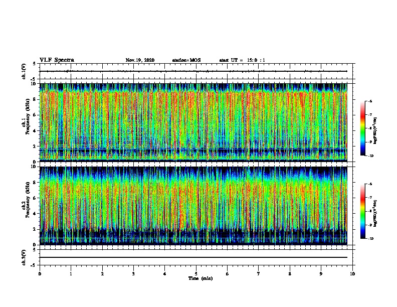Click the ch.1 color scale log(PSD) unit label
This screenshot has height=307, width=397.
tap(375, 131)
